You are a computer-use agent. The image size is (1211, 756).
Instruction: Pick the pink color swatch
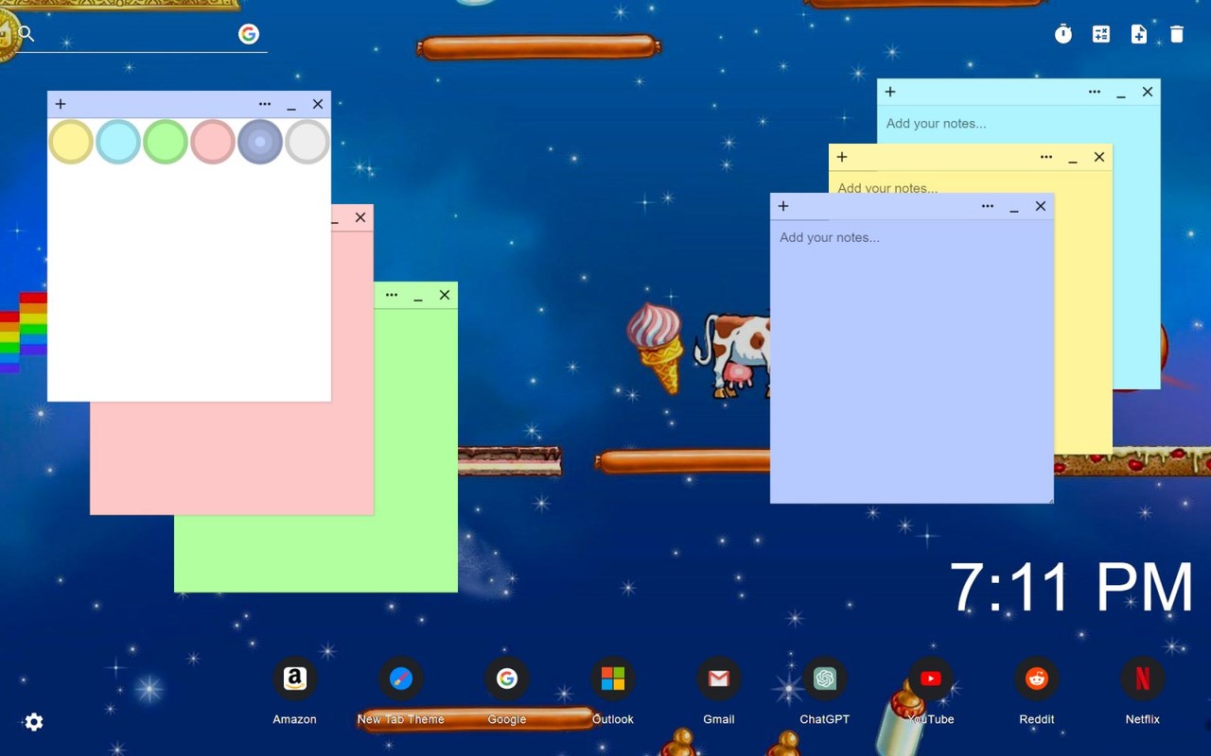pos(213,142)
